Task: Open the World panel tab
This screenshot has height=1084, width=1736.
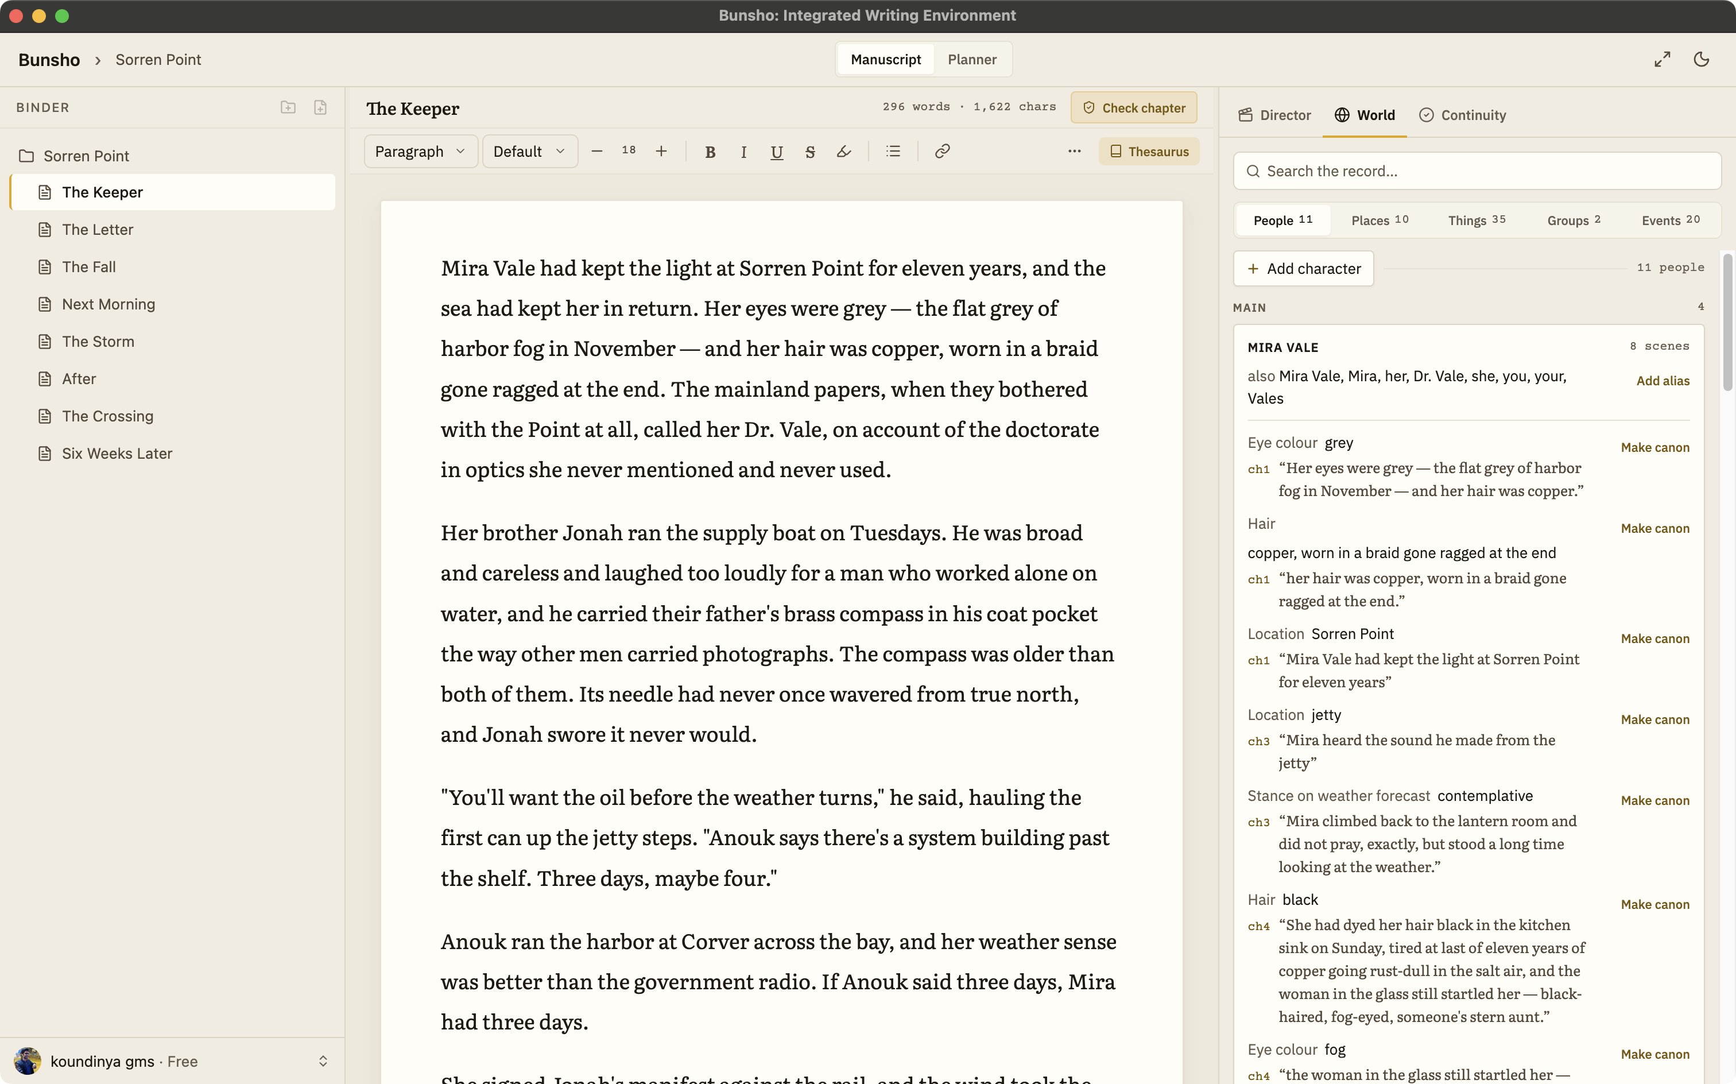Action: 1365,115
